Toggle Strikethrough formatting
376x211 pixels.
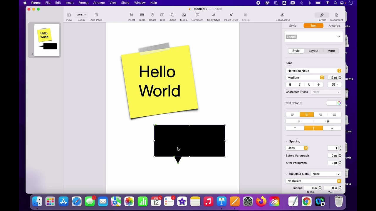coord(318,85)
